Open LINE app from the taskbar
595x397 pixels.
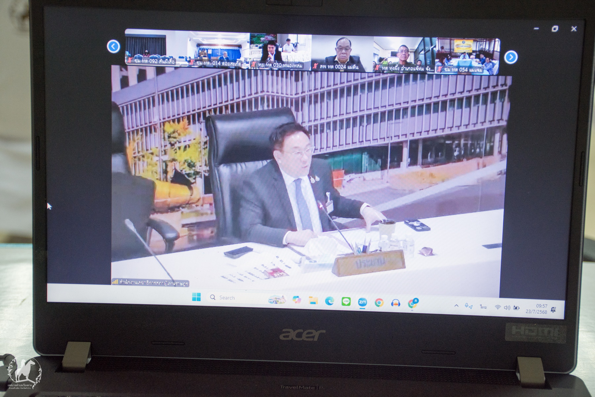(346, 301)
